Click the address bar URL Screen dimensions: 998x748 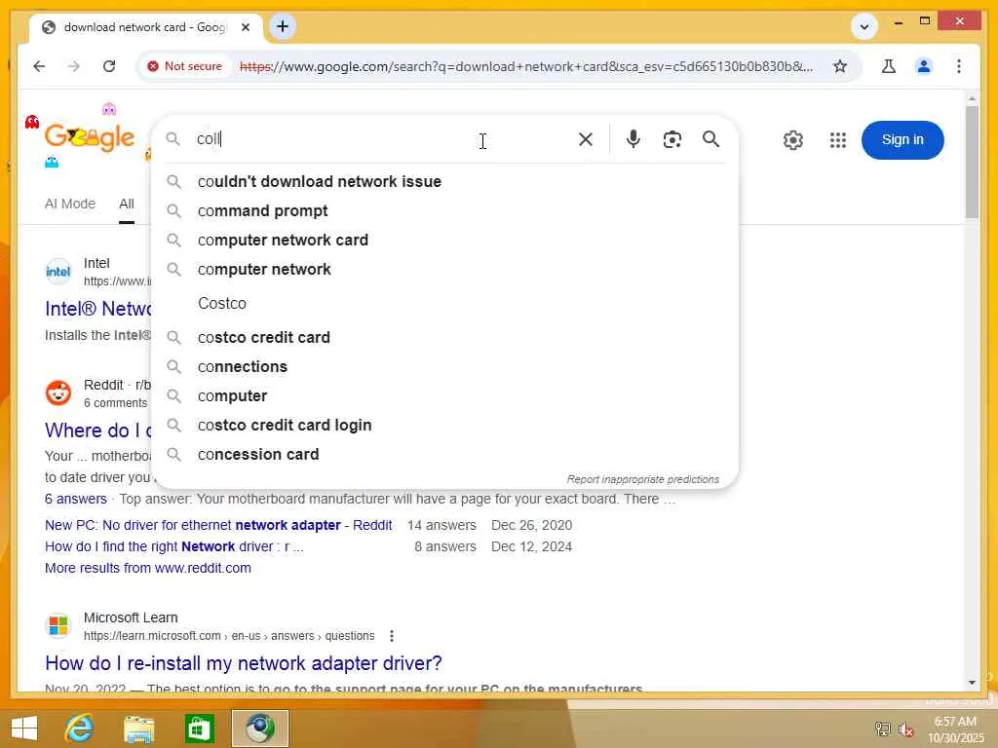[x=525, y=66]
